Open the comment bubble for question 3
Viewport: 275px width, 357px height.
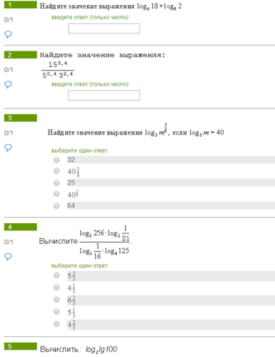click(8, 148)
